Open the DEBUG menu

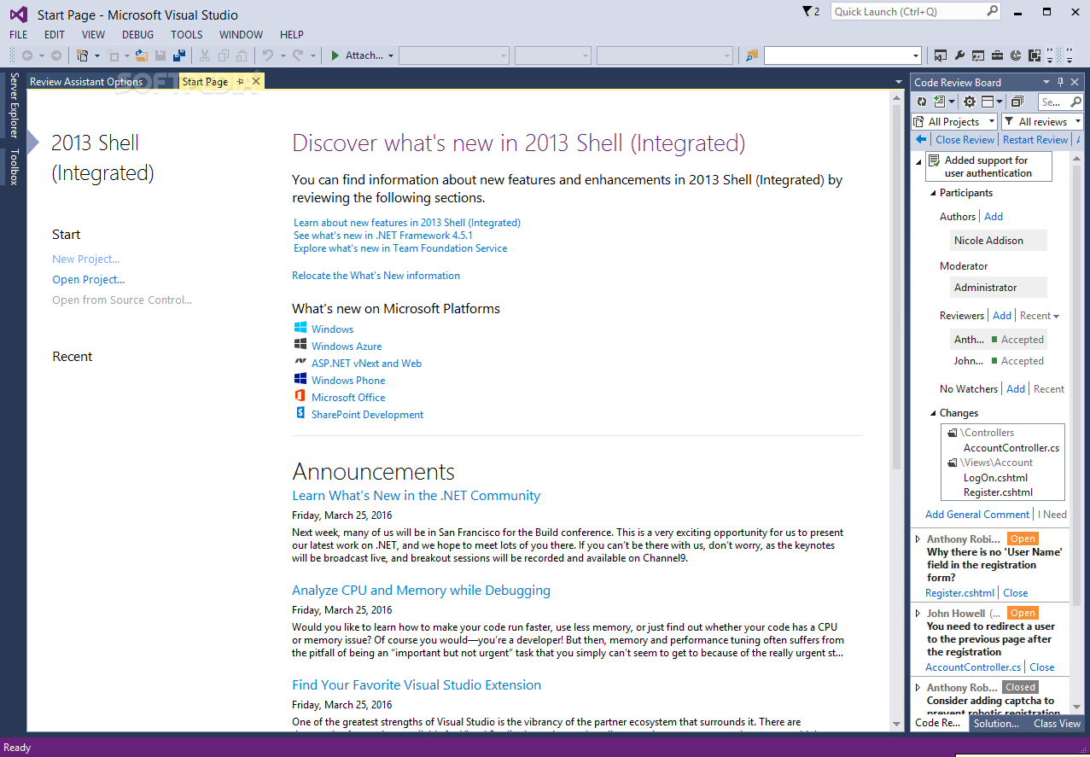tap(137, 35)
